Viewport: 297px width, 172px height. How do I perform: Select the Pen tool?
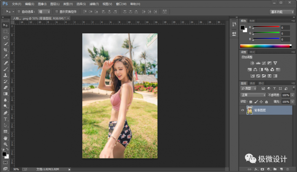[x=5, y=113]
